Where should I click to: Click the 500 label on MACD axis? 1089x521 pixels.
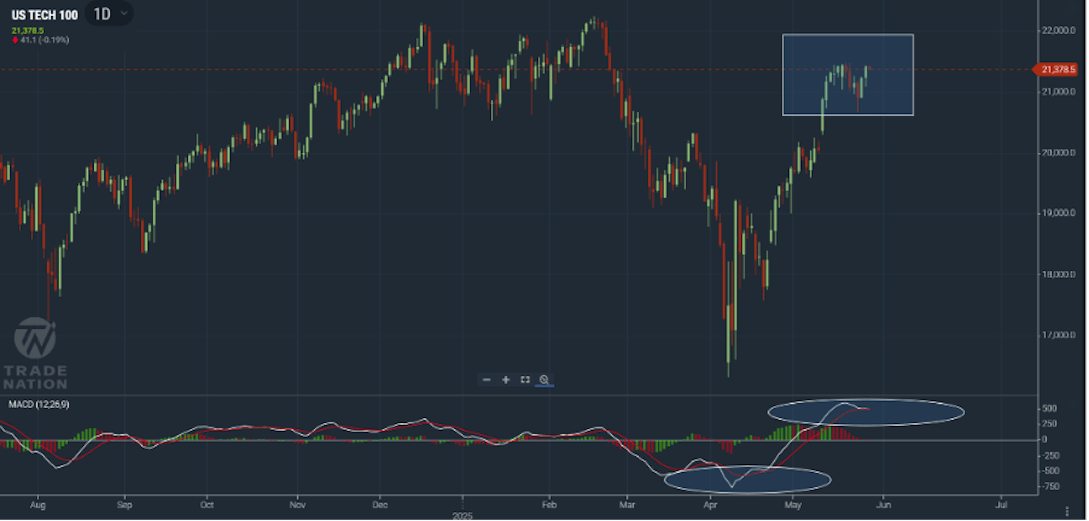tap(1050, 409)
